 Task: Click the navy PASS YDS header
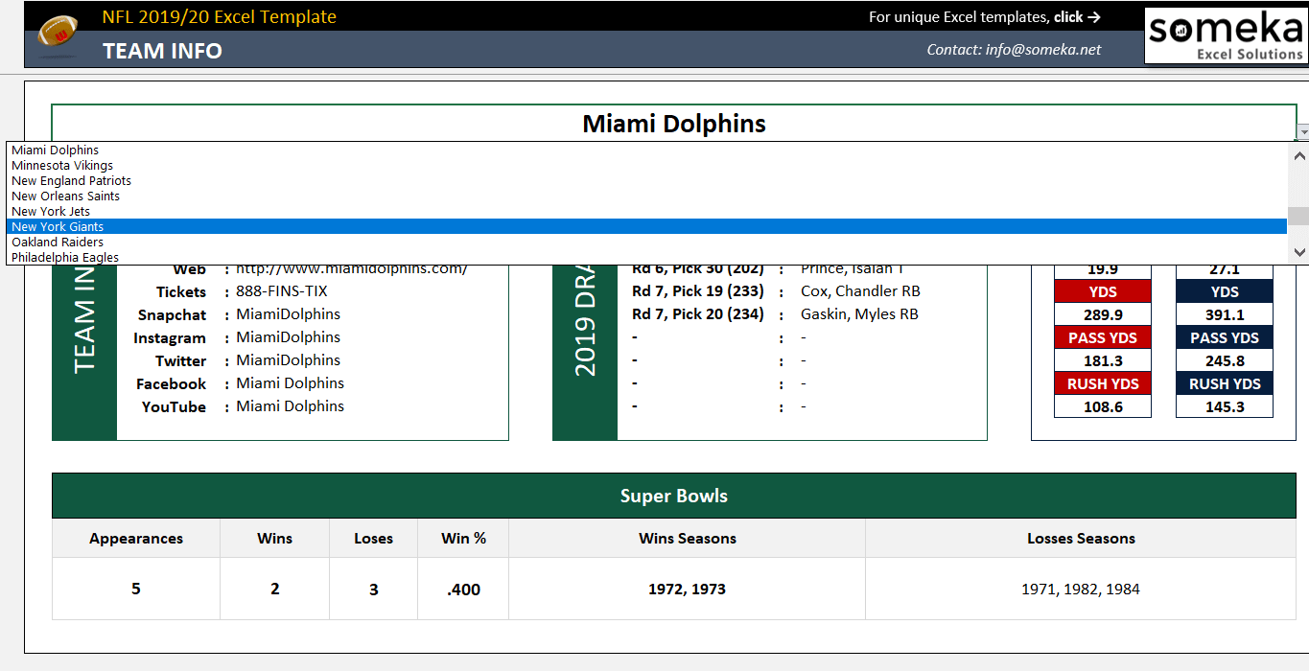click(1225, 338)
